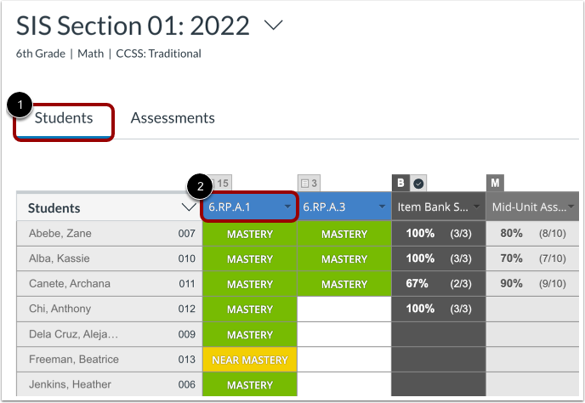Click the step 1 annotation marker
This screenshot has height=403, width=585.
coord(19,105)
